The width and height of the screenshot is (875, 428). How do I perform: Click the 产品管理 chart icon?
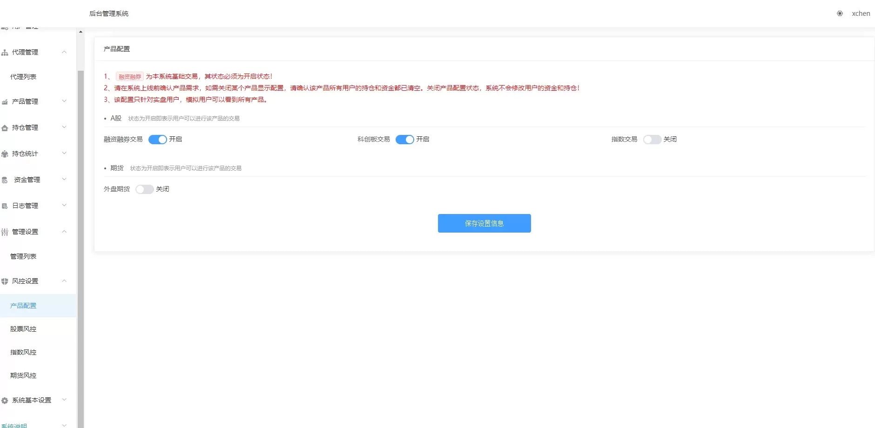(5, 102)
